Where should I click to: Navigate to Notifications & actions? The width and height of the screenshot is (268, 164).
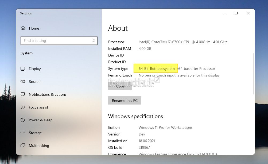tap(48, 95)
